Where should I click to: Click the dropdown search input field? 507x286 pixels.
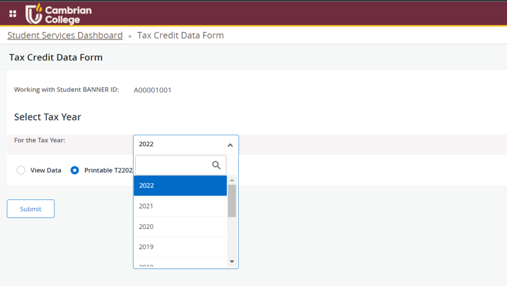tap(181, 165)
